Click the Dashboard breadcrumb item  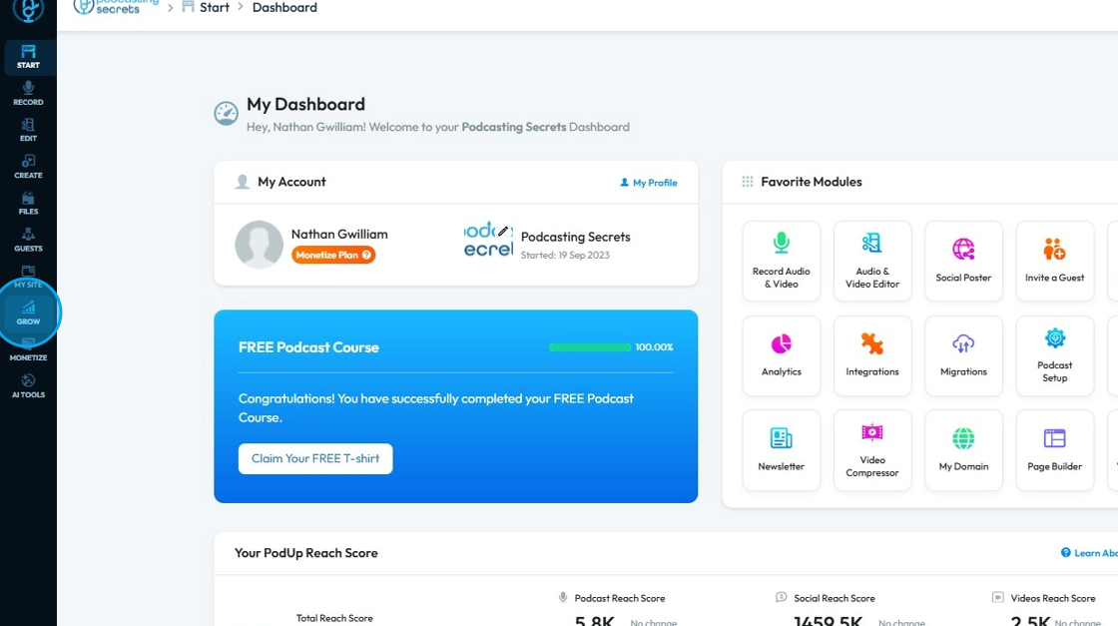click(284, 7)
